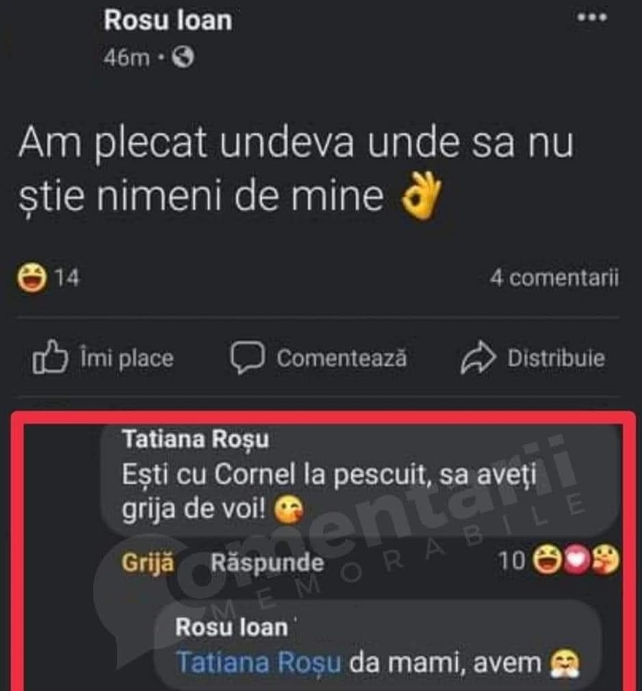642x691 pixels.
Task: Reply to Tatiana's comment via Răspunde
Action: 267,563
